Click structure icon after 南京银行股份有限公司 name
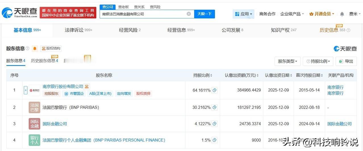This screenshot has height=151, width=363. coord(87,86)
